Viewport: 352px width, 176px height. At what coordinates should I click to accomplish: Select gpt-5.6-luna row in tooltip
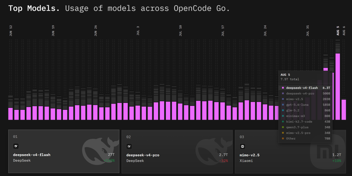point(305,105)
